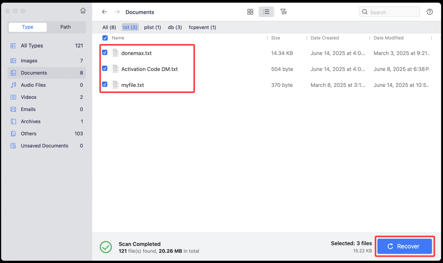Click the home icon in sidebar
443x263 pixels.
click(83, 11)
